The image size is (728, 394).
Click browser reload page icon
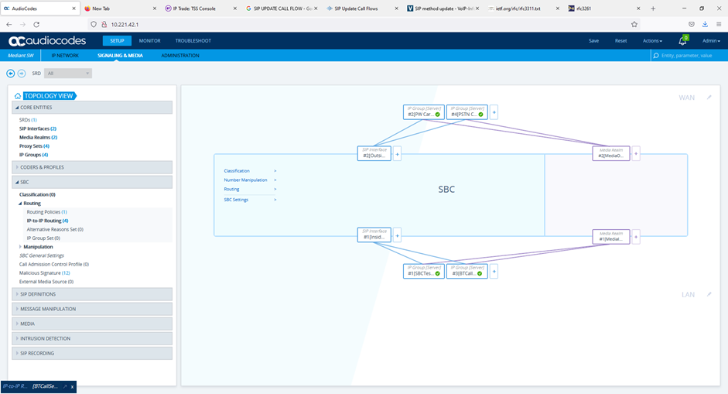pyautogui.click(x=36, y=25)
